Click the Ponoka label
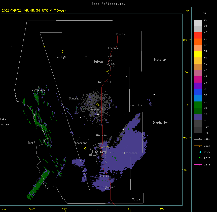217x212 pixels. (x=121, y=34)
